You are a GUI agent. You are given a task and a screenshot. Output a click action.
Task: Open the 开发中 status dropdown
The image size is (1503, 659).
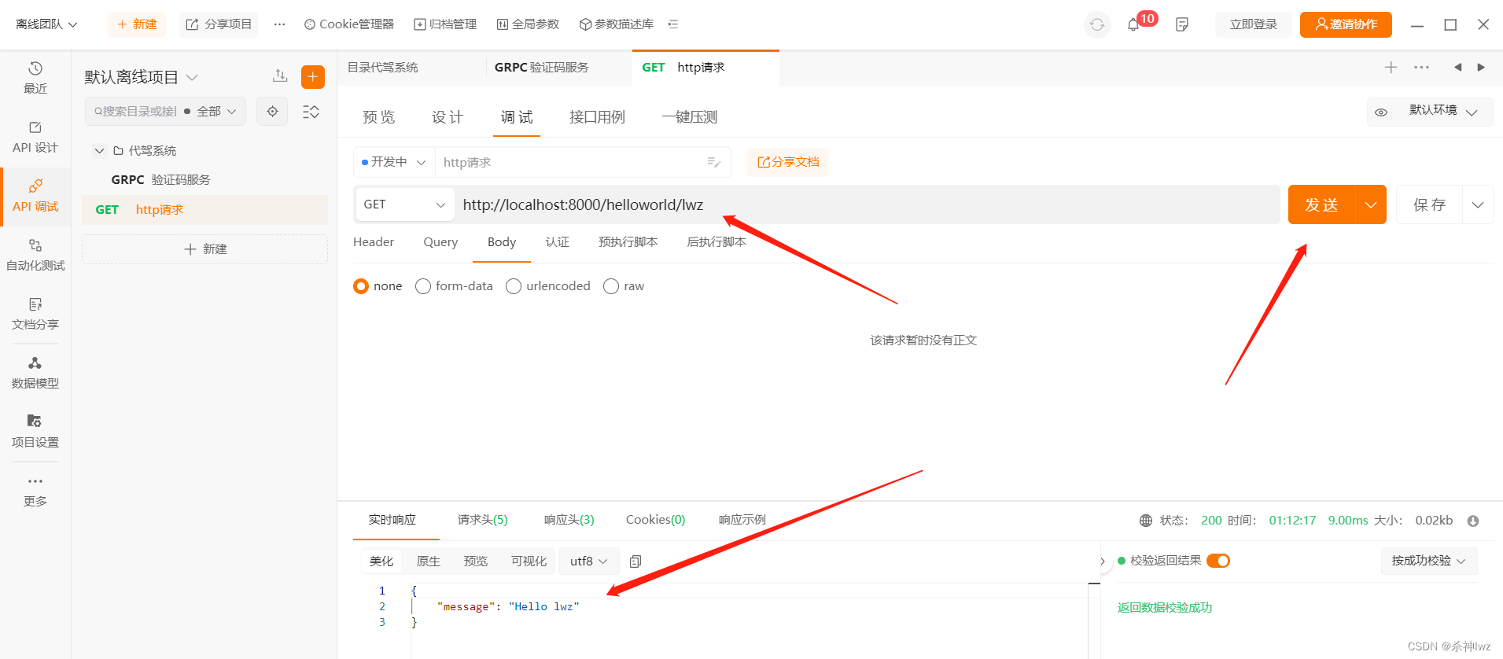[393, 162]
